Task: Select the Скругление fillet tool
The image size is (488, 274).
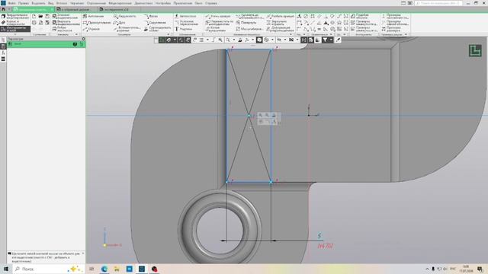Action: 155,23
